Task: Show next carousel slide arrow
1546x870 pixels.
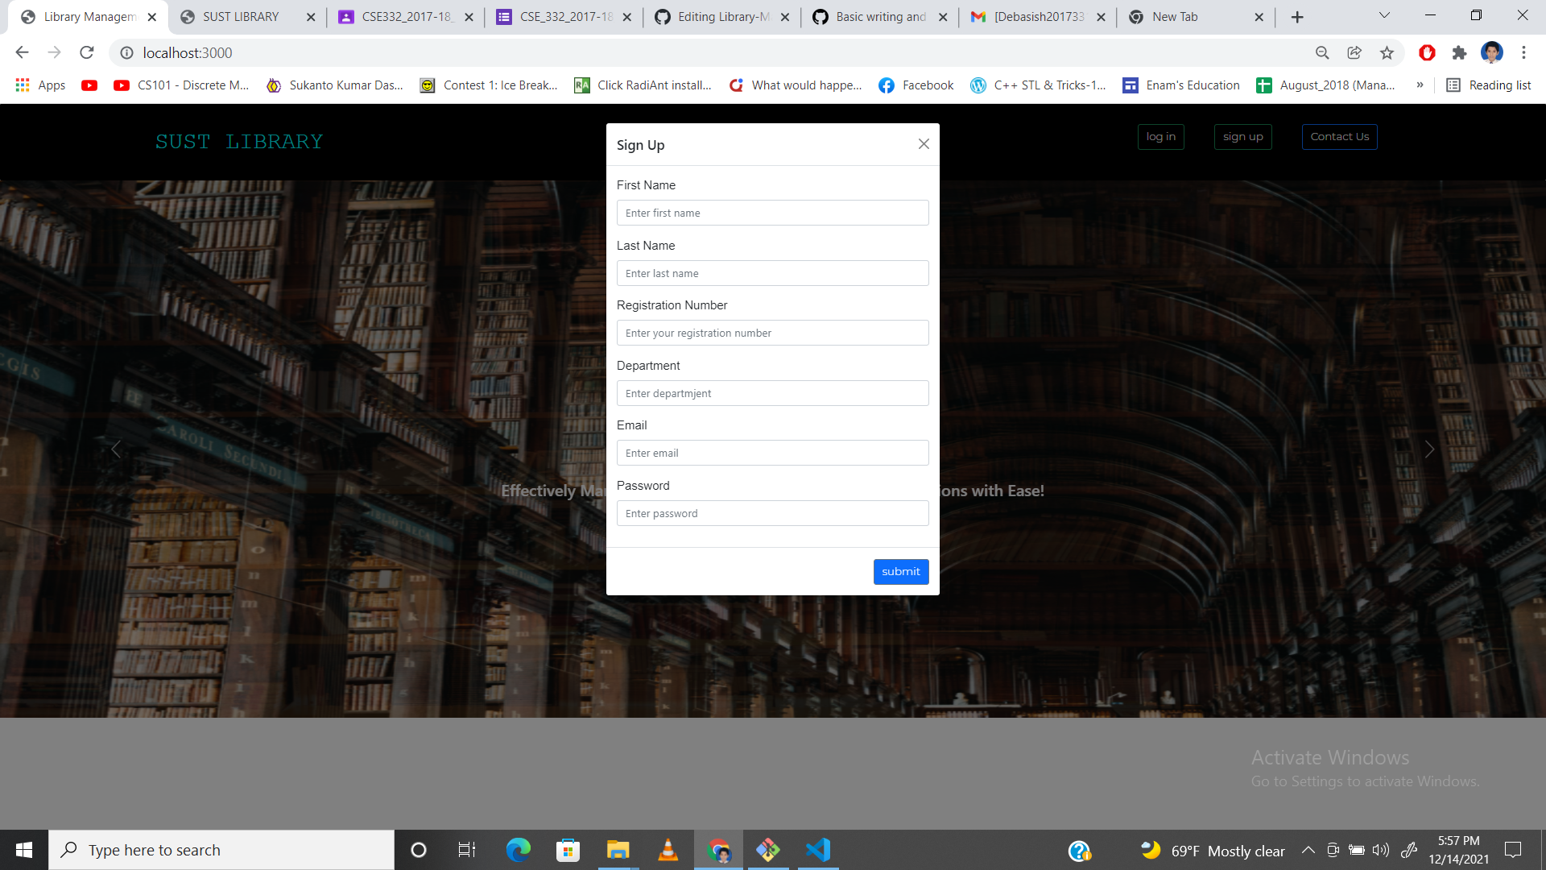Action: tap(1429, 449)
